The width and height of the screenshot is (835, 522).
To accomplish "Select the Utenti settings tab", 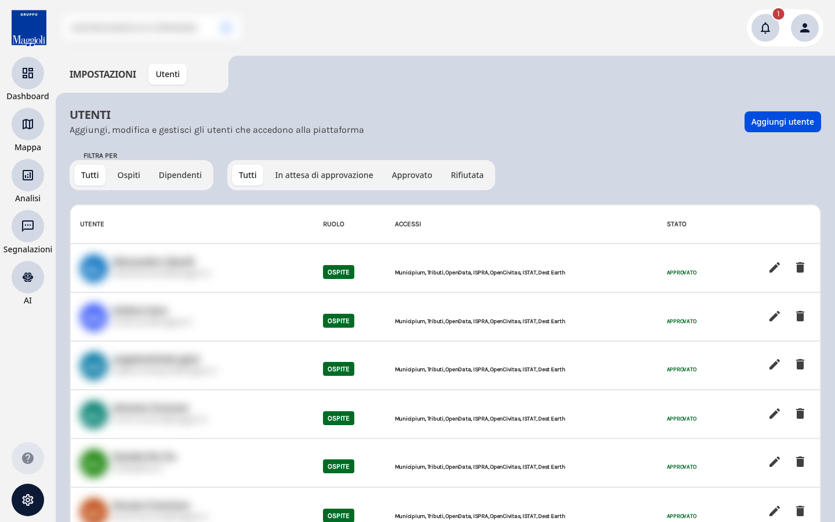I will 168,74.
